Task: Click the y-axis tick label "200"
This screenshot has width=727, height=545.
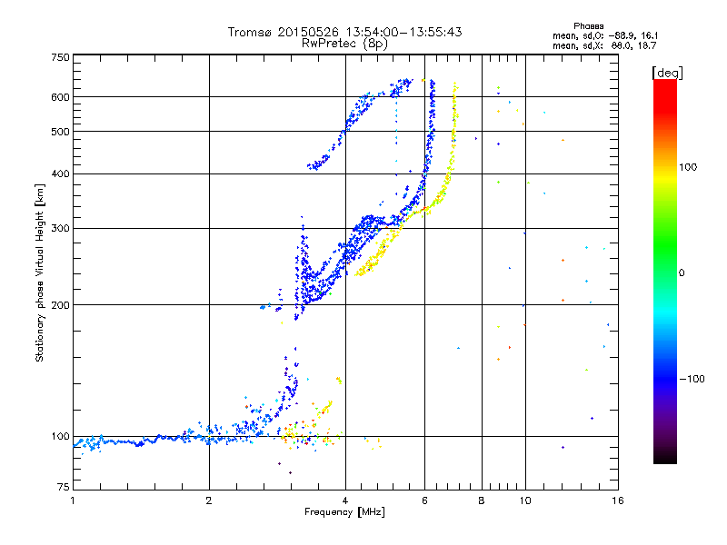Action: click(60, 305)
